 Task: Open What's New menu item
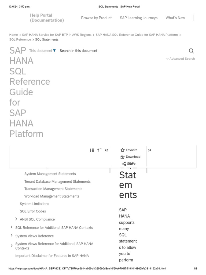pyautogui.click(x=175, y=18)
